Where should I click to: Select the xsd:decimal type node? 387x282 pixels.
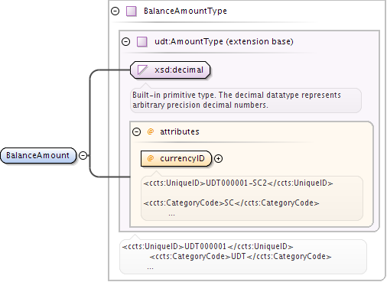170,70
